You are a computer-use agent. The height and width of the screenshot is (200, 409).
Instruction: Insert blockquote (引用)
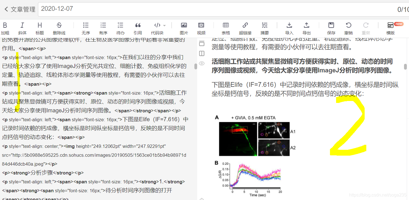click(138, 28)
